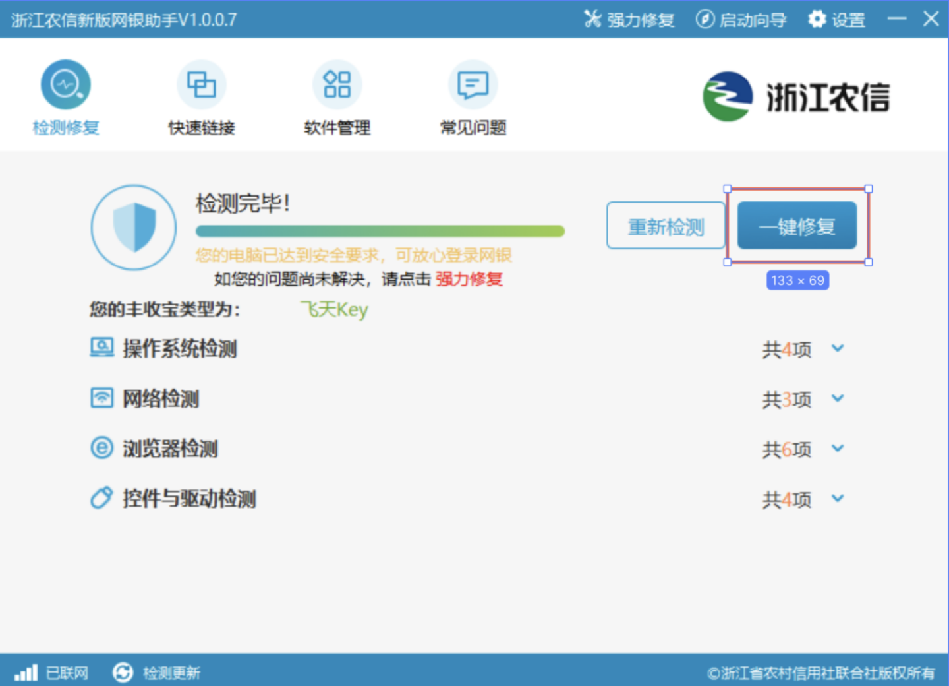Select the 常见问题 tab label
The image size is (949, 686).
click(473, 128)
